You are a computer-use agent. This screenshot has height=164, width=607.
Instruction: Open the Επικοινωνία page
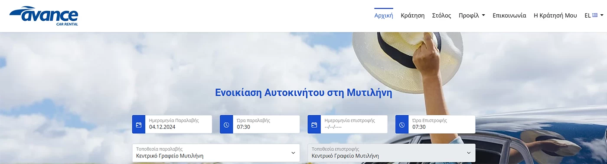(x=509, y=16)
